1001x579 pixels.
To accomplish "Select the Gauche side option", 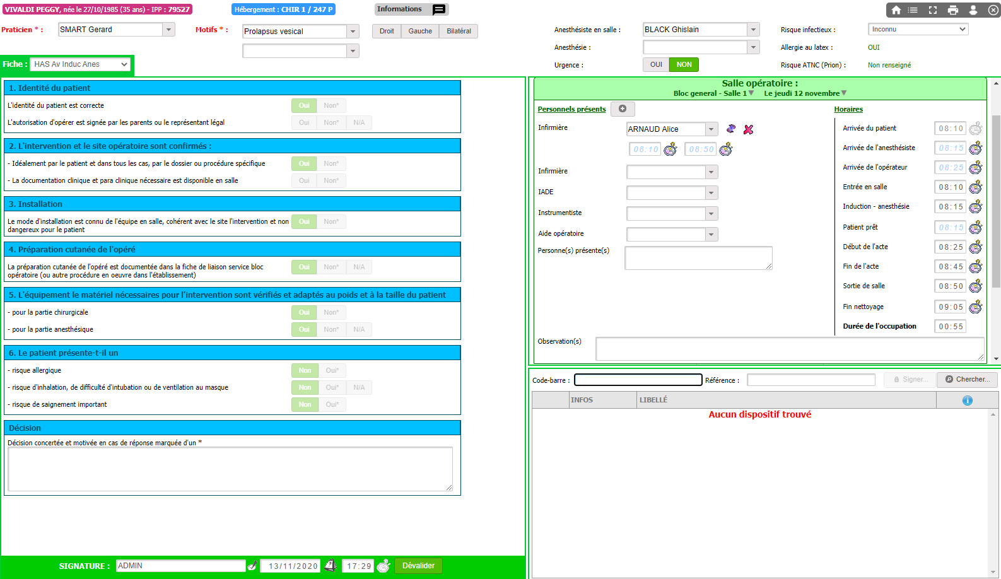I will coord(420,31).
